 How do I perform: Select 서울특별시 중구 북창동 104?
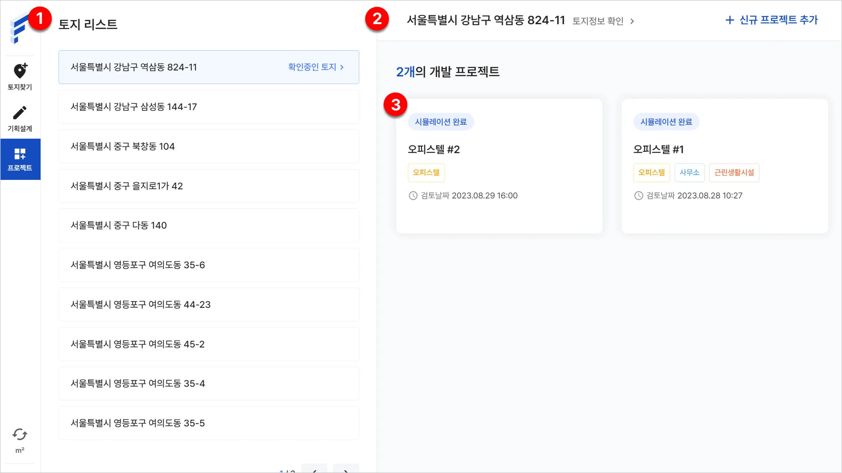208,147
